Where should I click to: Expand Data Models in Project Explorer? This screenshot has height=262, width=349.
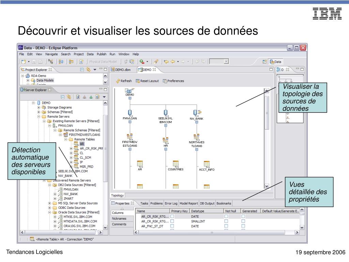(x=28, y=81)
